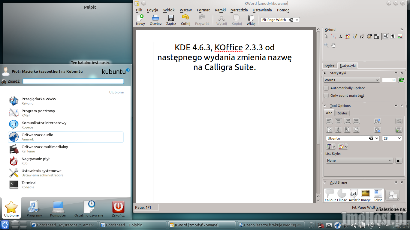This screenshot has width=410, height=230.
Task: Switch to Styles tab in Tool Options
Action: 342,113
